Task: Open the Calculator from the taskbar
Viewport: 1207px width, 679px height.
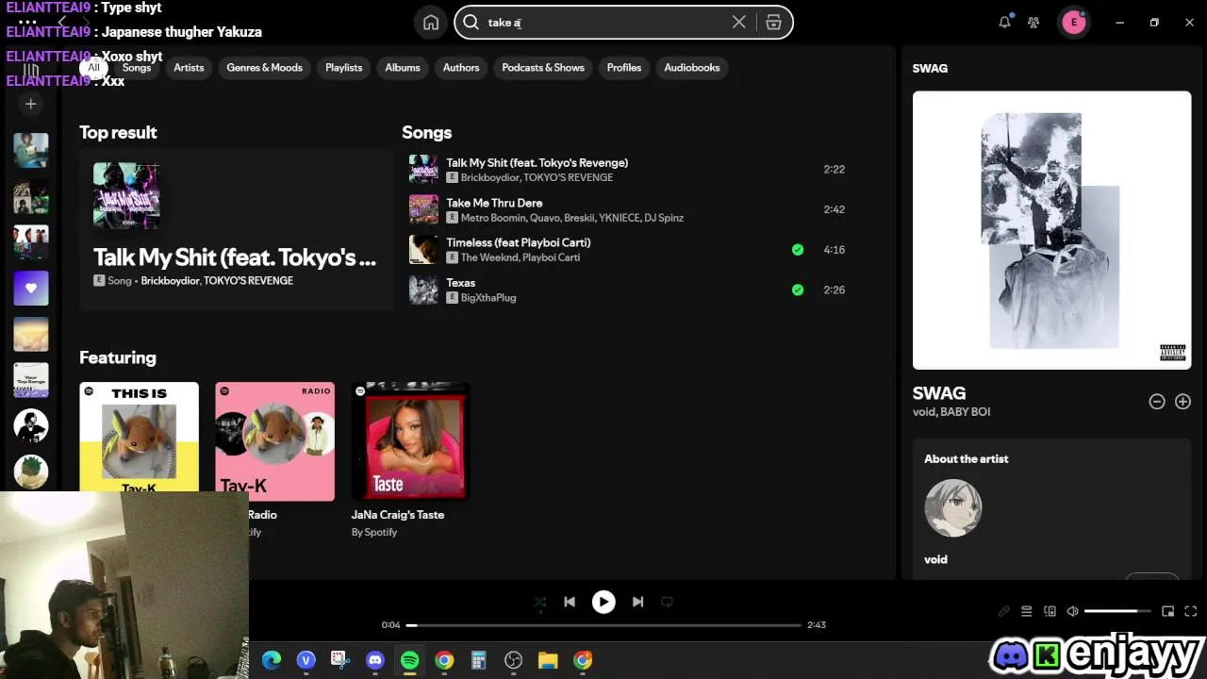Action: (478, 660)
